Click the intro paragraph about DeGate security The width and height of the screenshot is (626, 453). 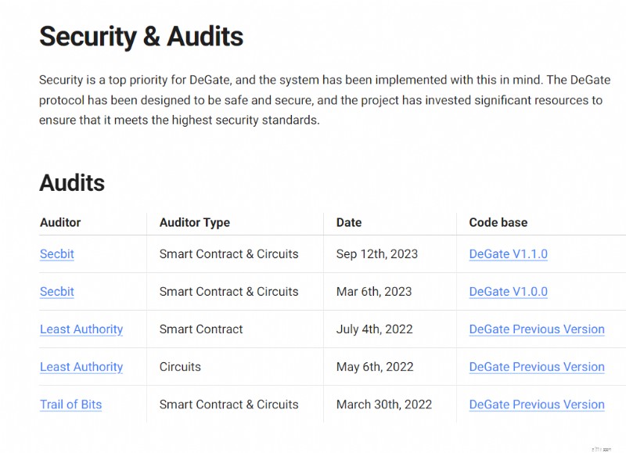coord(325,100)
